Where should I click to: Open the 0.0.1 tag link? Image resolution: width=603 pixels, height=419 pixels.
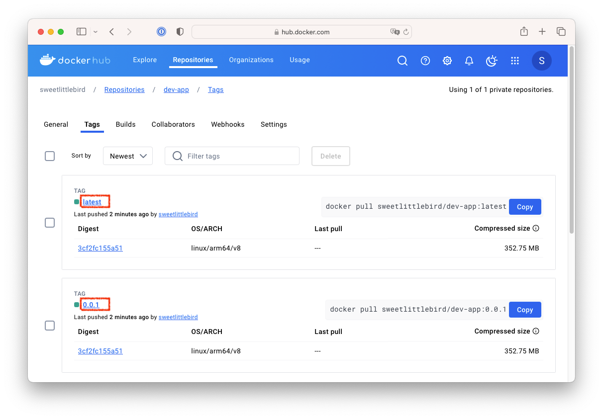click(91, 305)
